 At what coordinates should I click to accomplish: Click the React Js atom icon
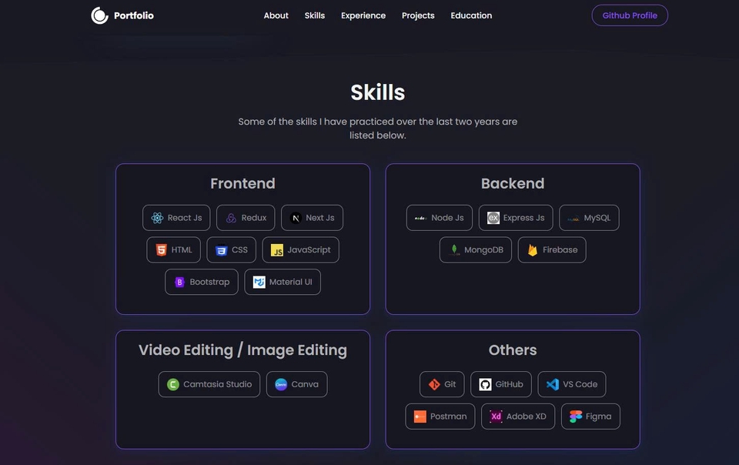click(x=157, y=218)
